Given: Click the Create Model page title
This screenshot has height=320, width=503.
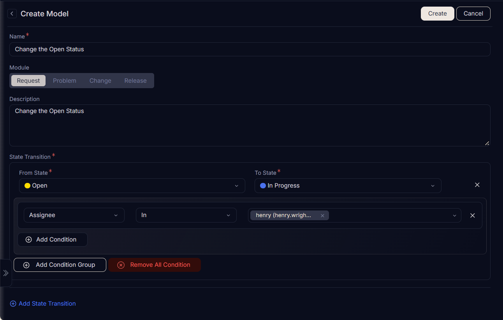Looking at the screenshot, I should tap(44, 14).
